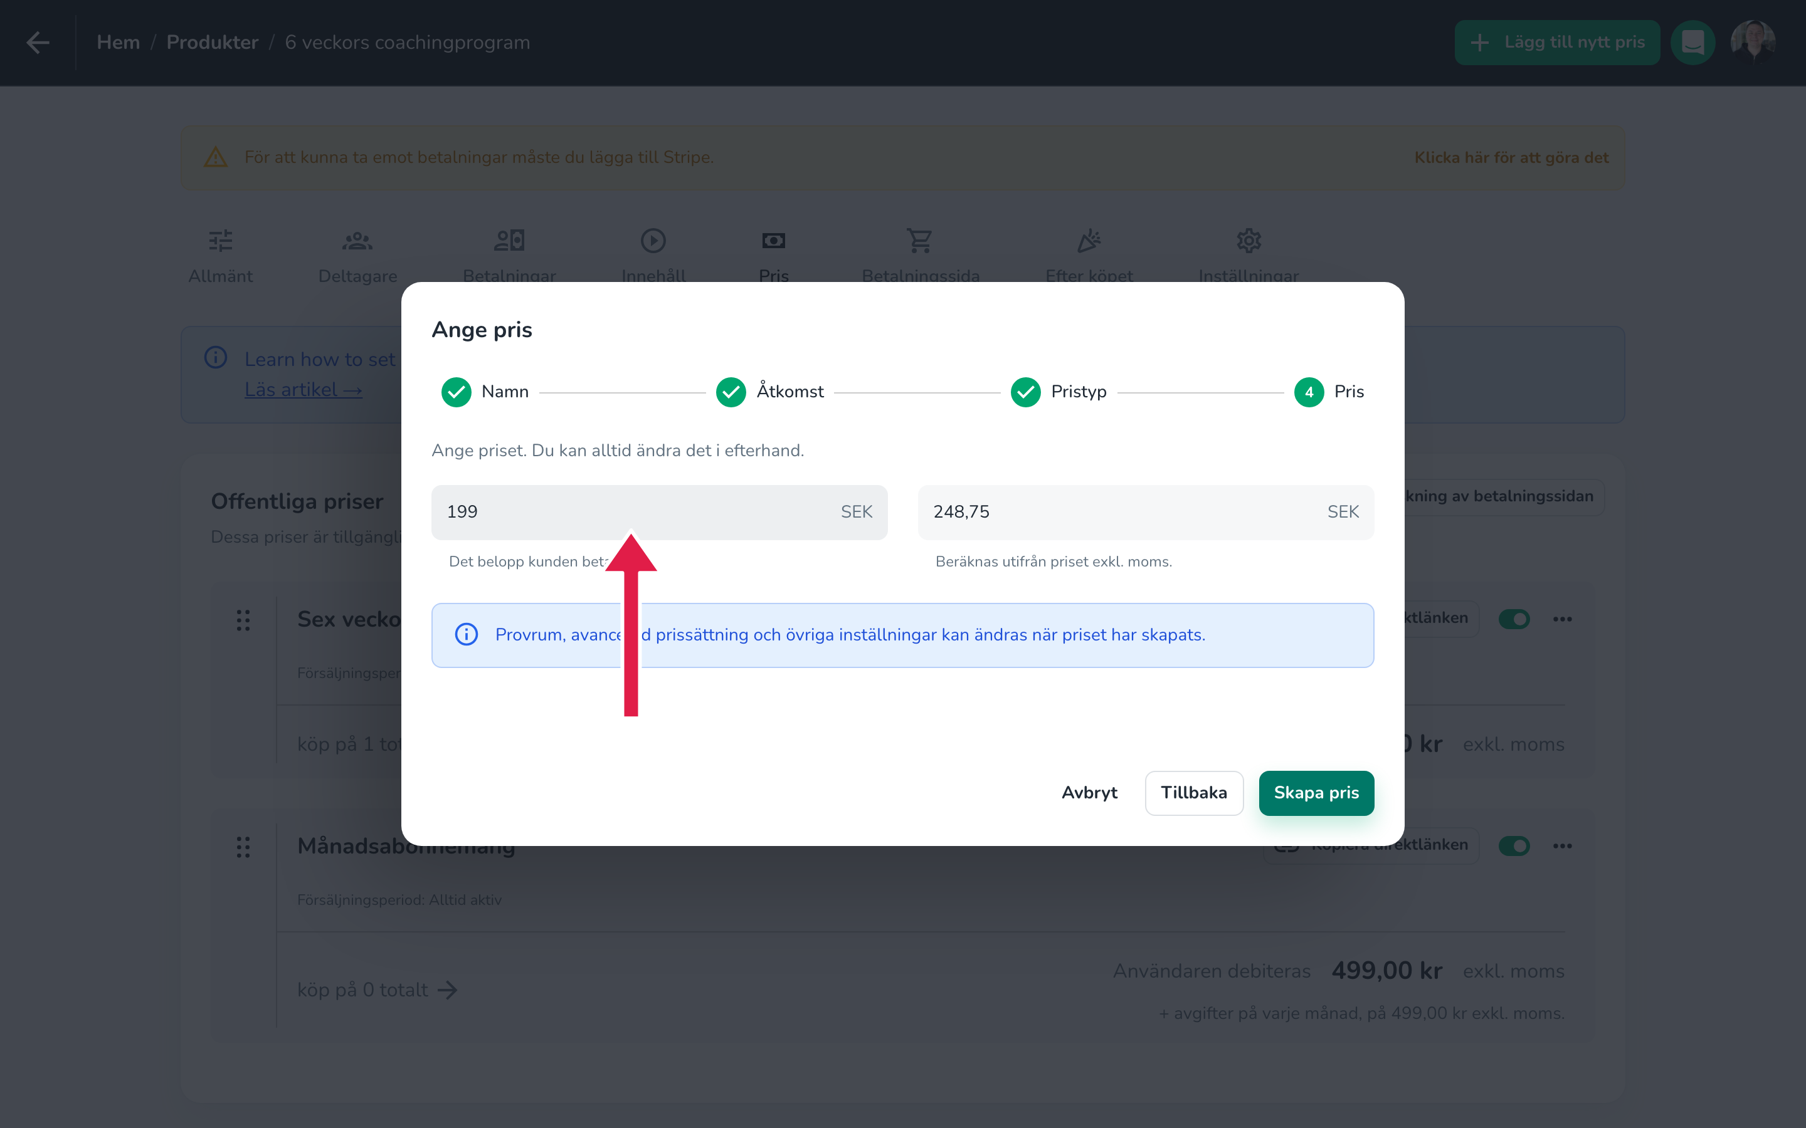The height and width of the screenshot is (1128, 1806).
Task: Open the more options menu for Sex veckor price
Action: click(x=1563, y=619)
